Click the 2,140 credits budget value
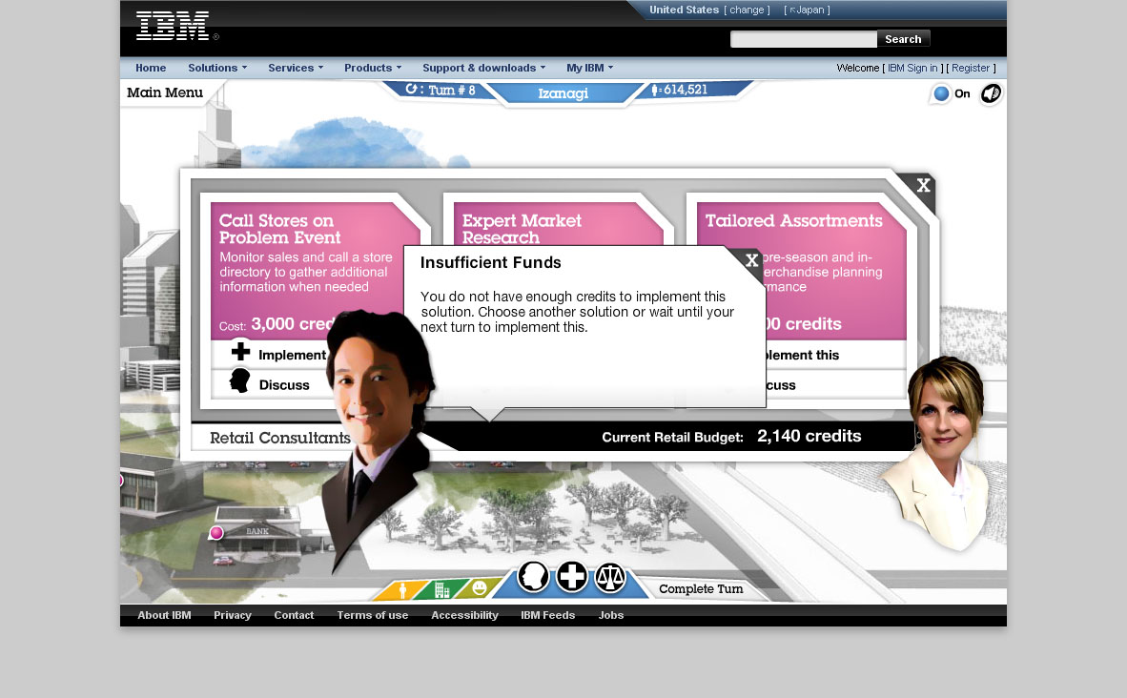 [x=809, y=436]
